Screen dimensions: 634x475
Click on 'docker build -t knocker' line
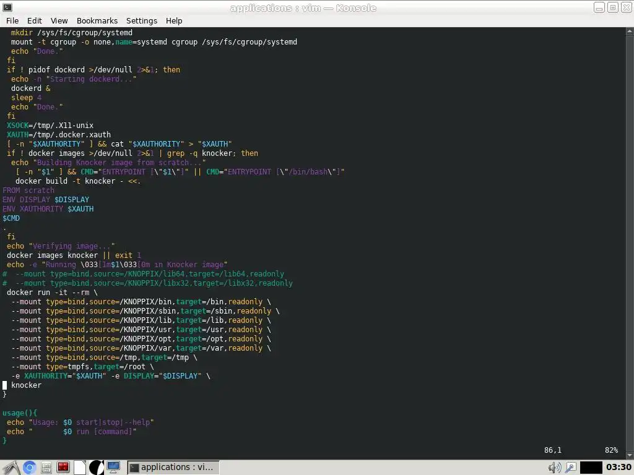click(x=77, y=181)
